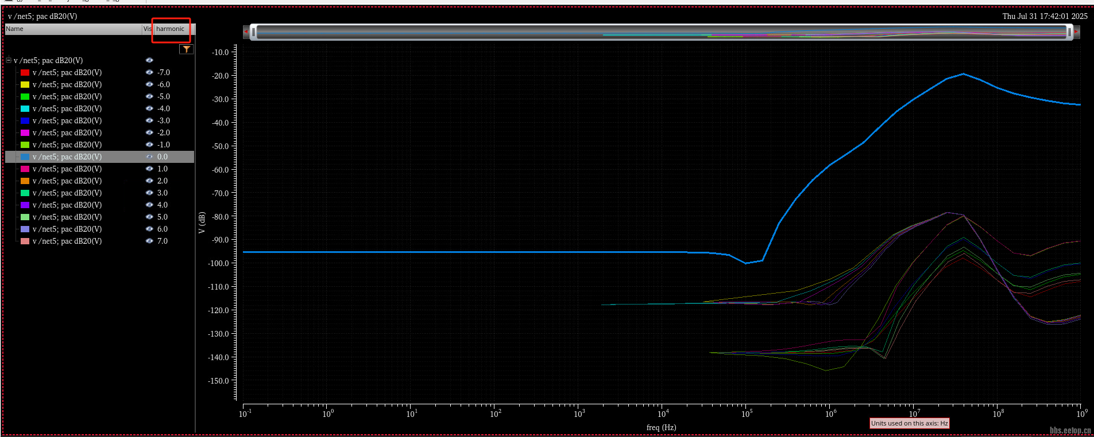Click the pink swatch of harmonic 1.0

point(25,169)
